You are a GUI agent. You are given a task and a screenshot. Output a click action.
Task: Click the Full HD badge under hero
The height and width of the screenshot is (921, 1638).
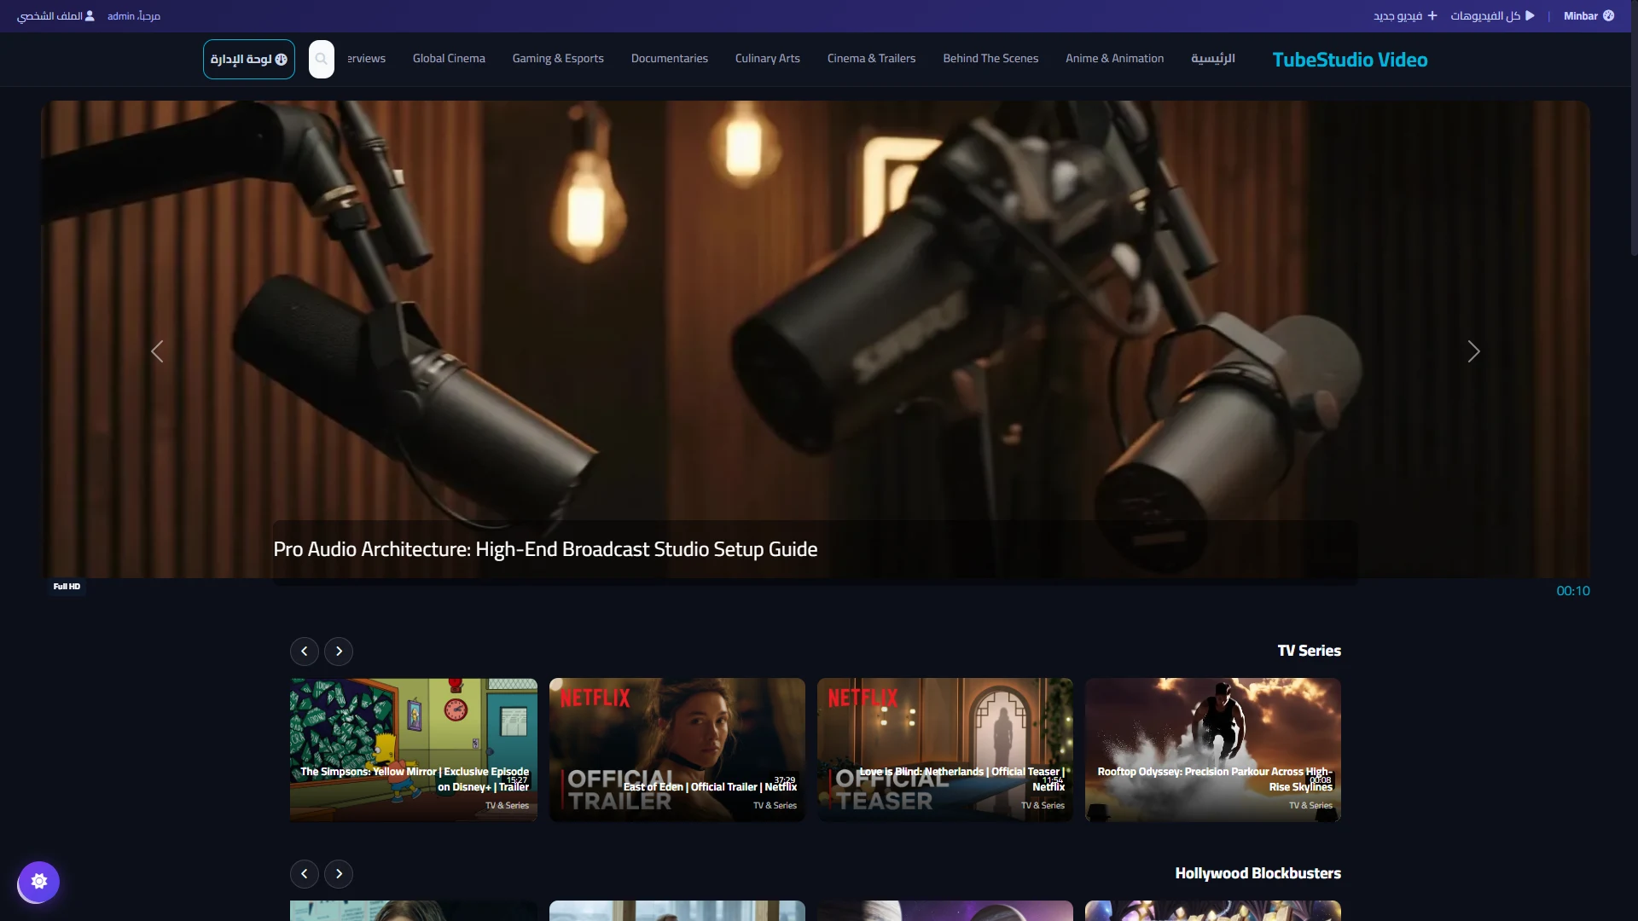coord(67,587)
